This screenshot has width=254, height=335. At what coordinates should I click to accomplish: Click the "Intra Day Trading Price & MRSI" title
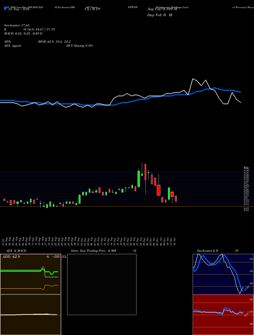click(x=104, y=251)
